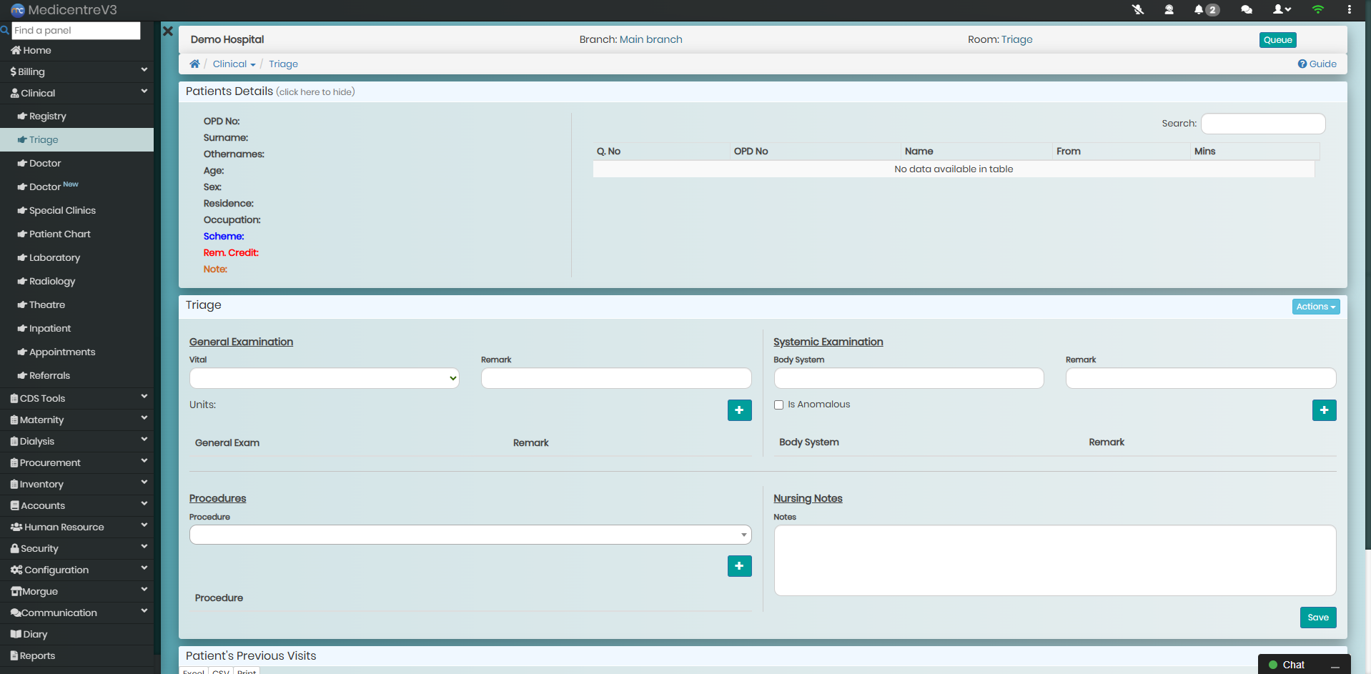This screenshot has height=674, width=1371.
Task: Click the queue Search input field
Action: (x=1262, y=124)
